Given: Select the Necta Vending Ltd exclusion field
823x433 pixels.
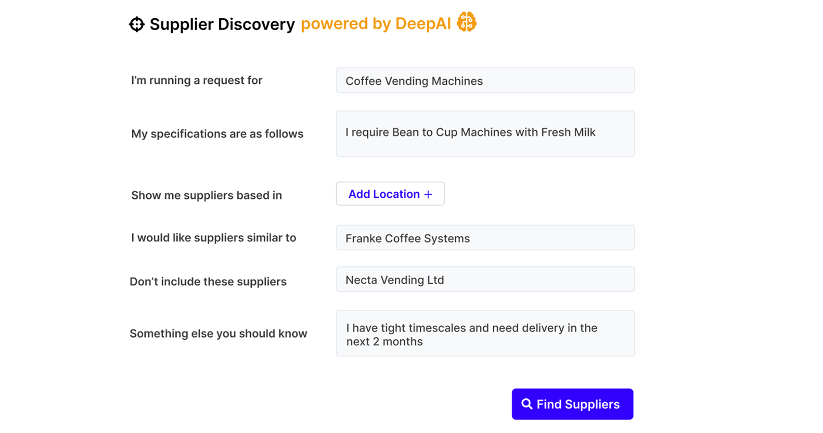Looking at the screenshot, I should point(485,279).
